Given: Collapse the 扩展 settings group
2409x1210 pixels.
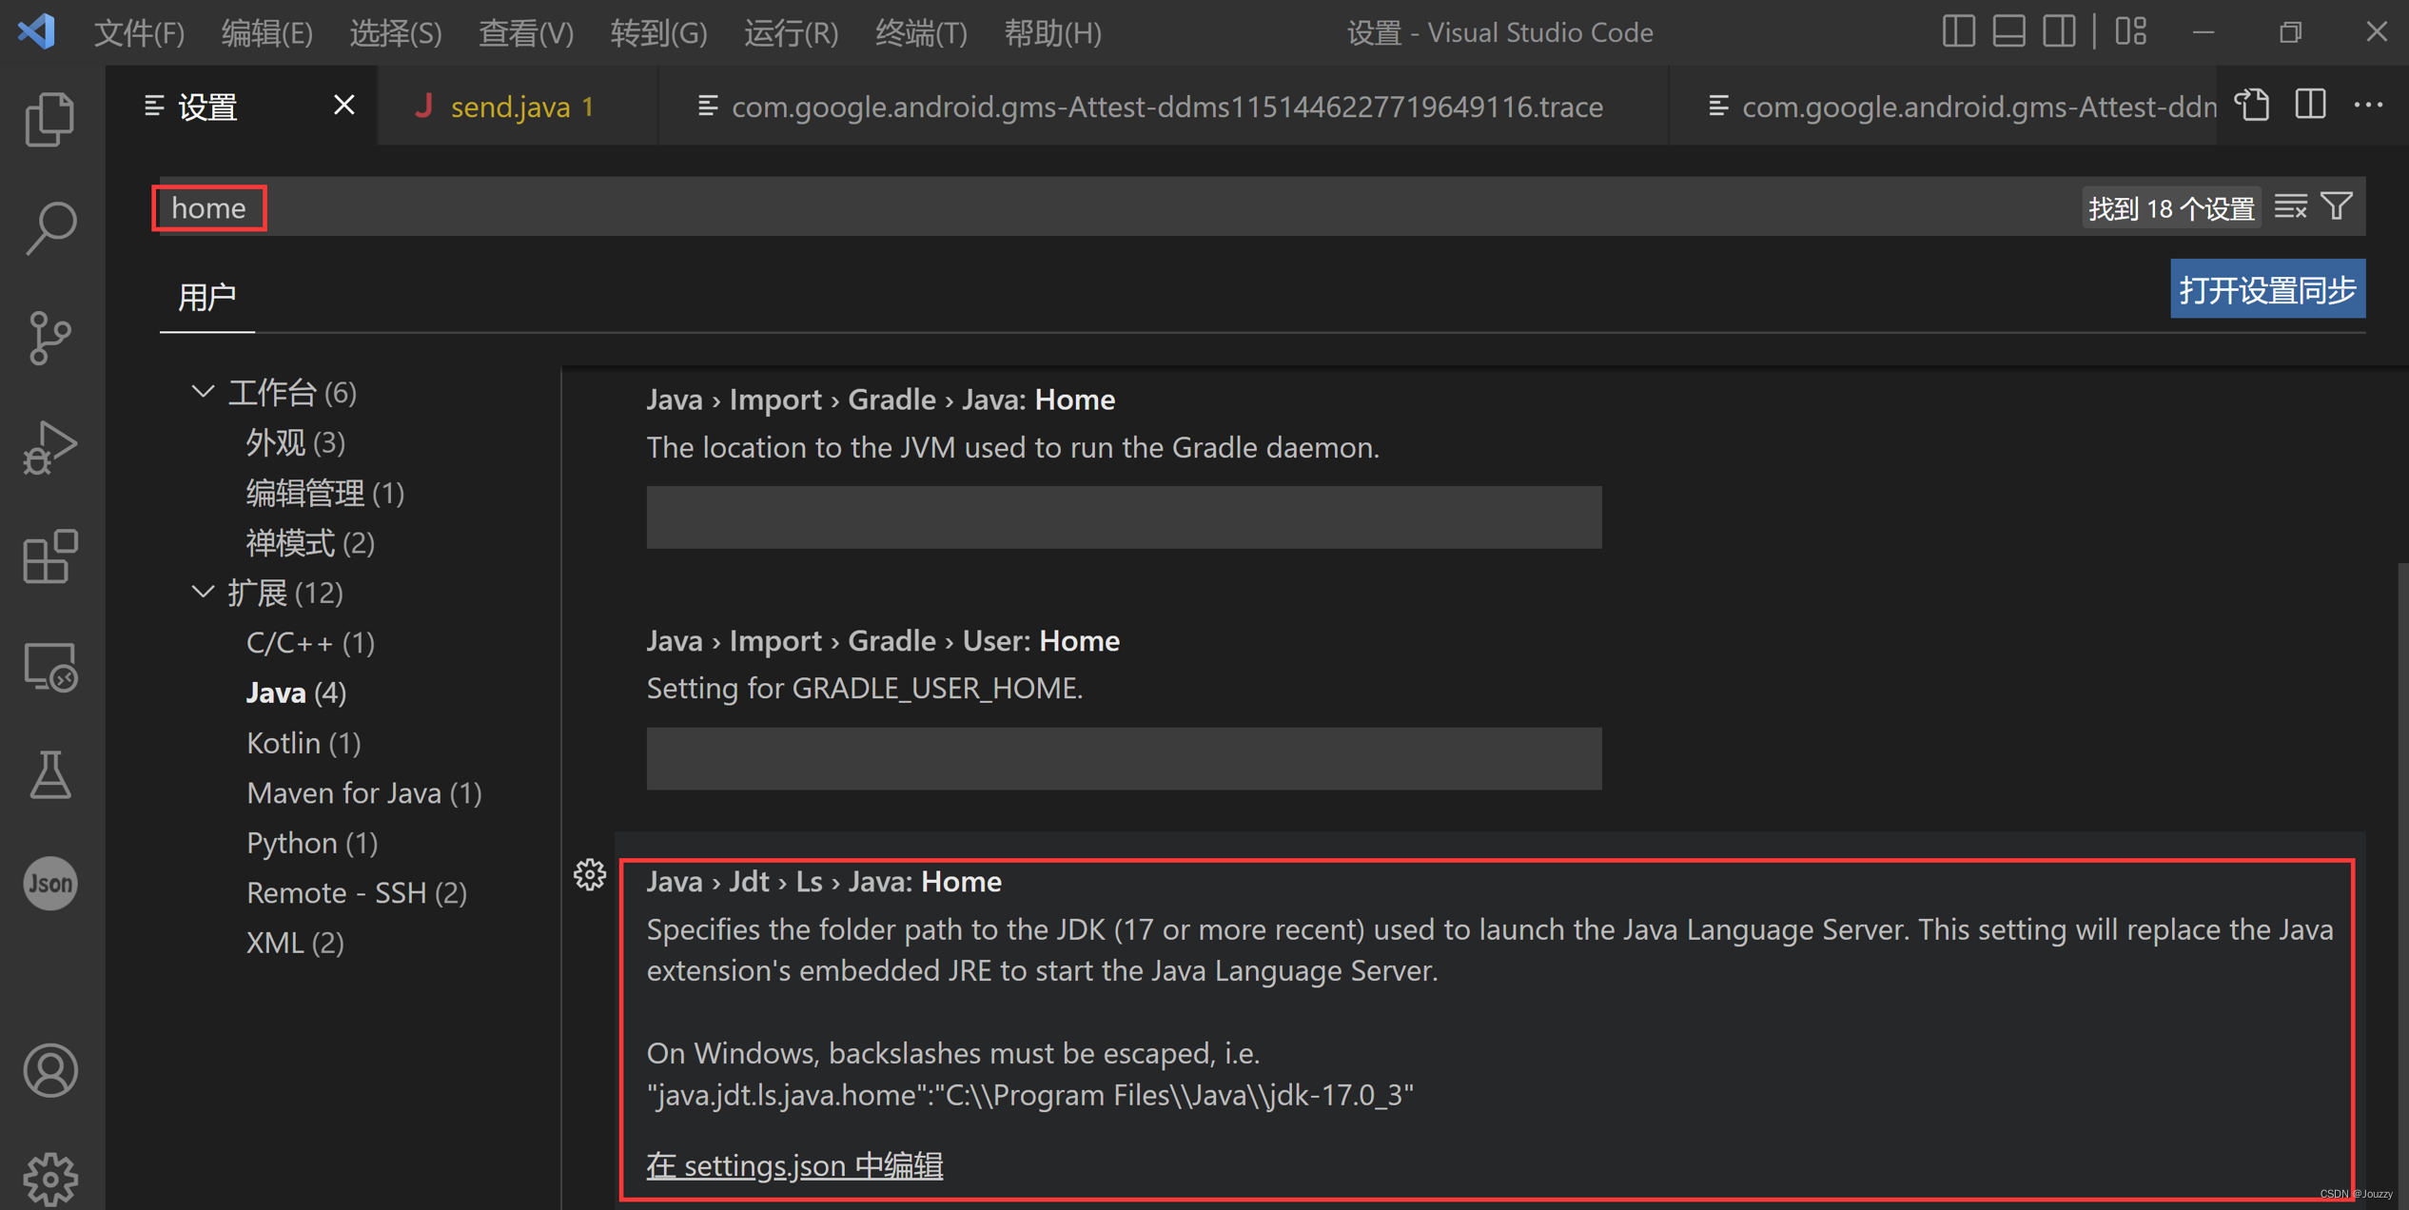Looking at the screenshot, I should tap(203, 592).
